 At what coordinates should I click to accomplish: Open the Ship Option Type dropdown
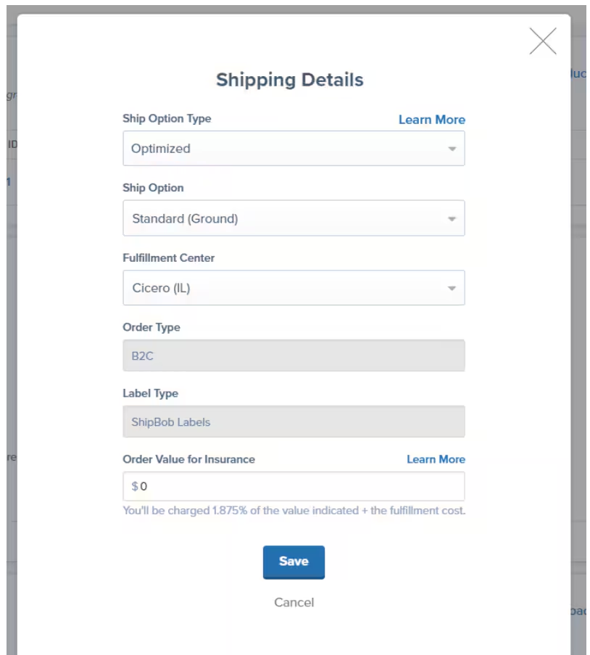[x=294, y=148]
